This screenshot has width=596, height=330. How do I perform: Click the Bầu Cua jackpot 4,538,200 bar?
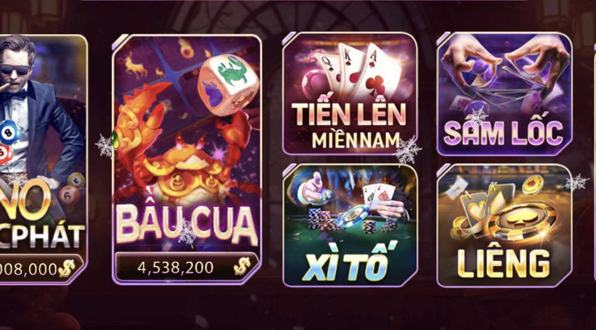187,267
